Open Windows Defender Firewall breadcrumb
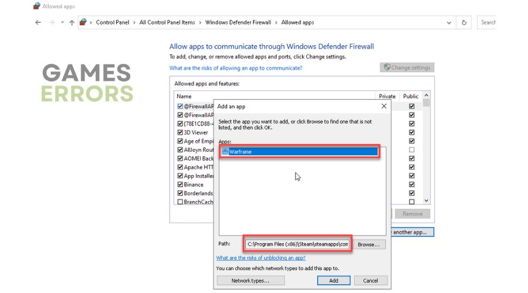The width and height of the screenshot is (528, 293). (x=238, y=22)
